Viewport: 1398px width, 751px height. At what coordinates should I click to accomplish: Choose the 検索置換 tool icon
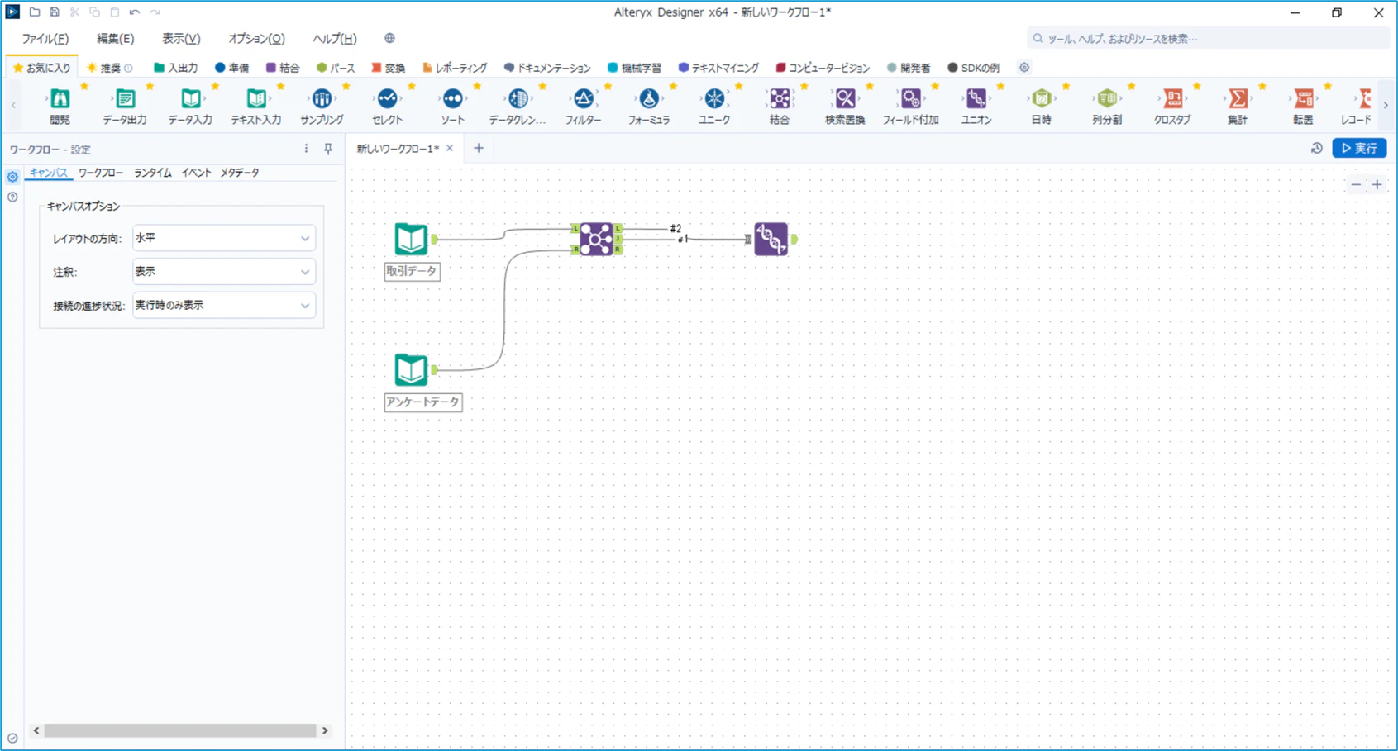845,99
